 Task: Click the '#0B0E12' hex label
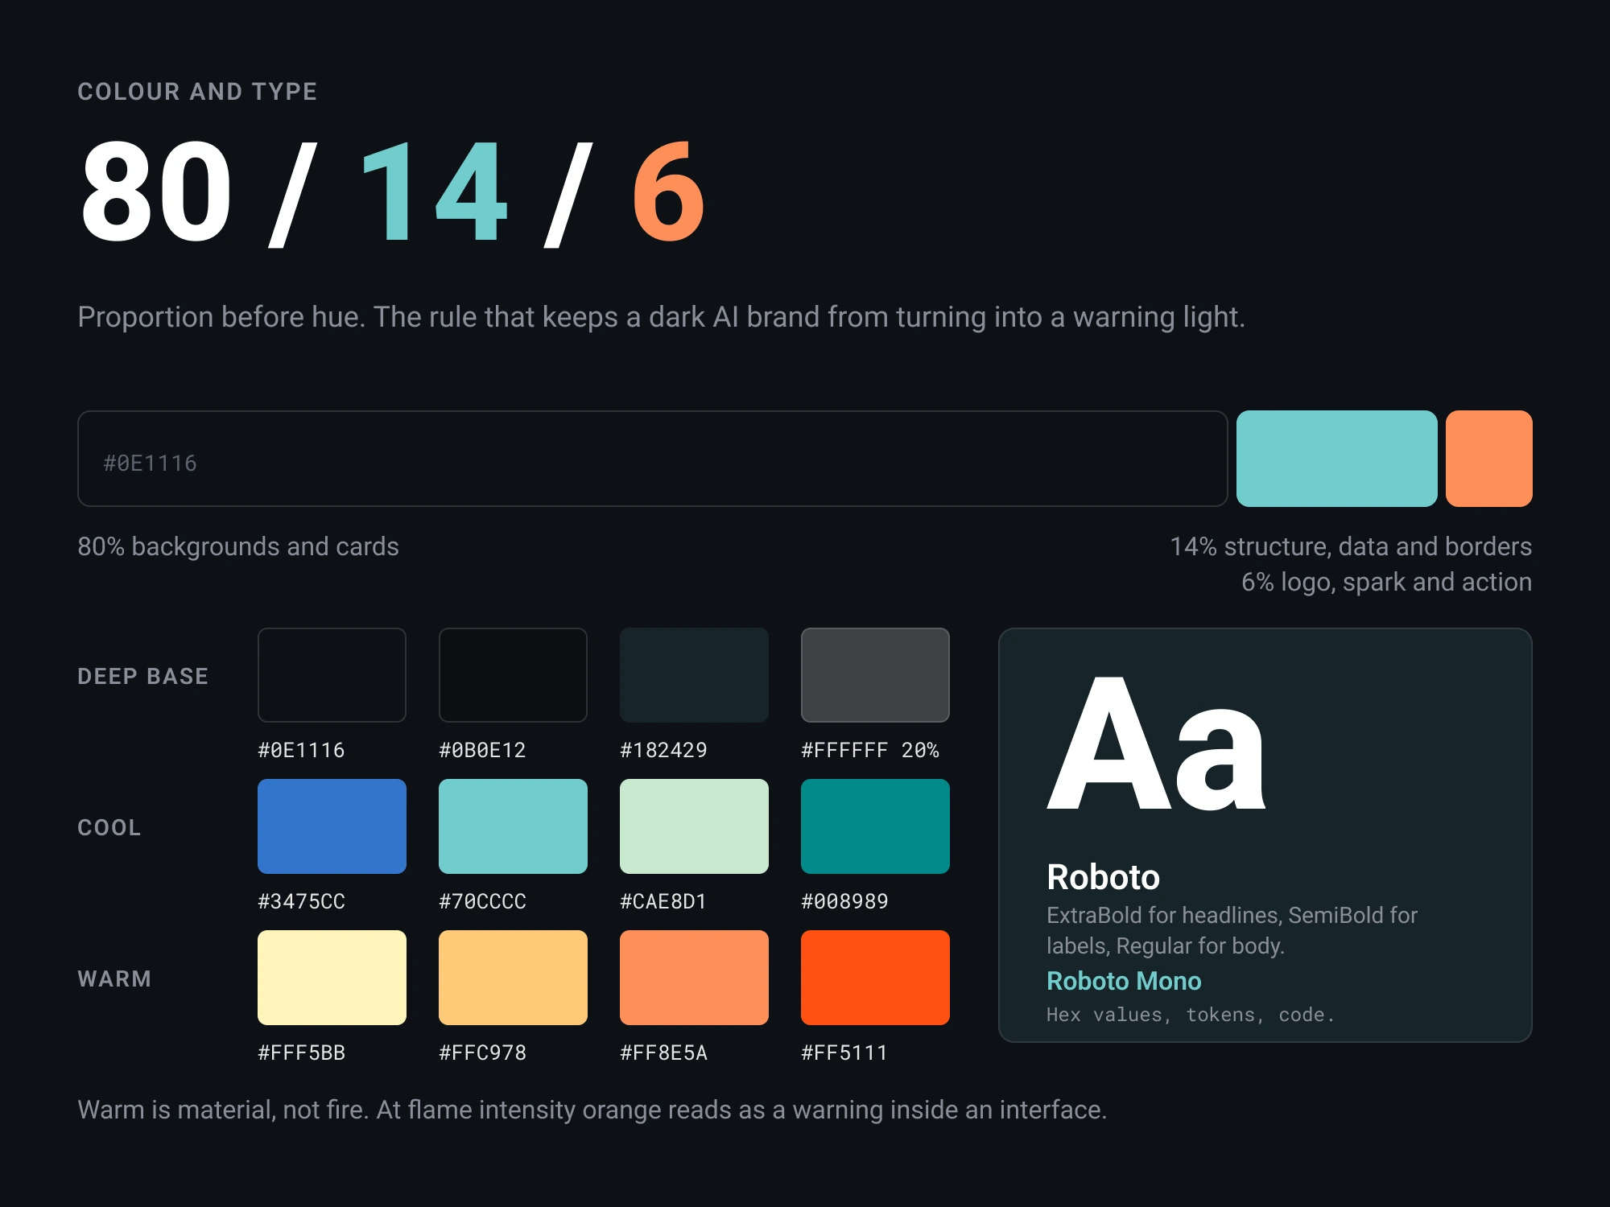coord(482,750)
